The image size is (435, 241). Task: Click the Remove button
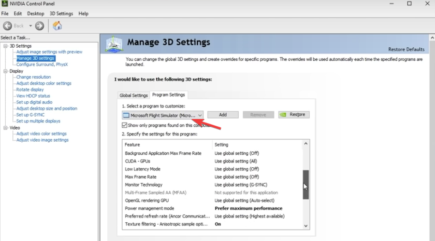(x=258, y=115)
